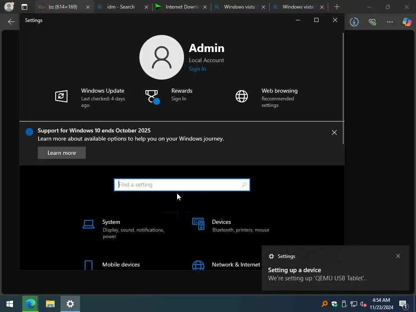Viewport: 416px width, 312px height.
Task: Click the Web browsing globe icon
Action: (x=242, y=96)
